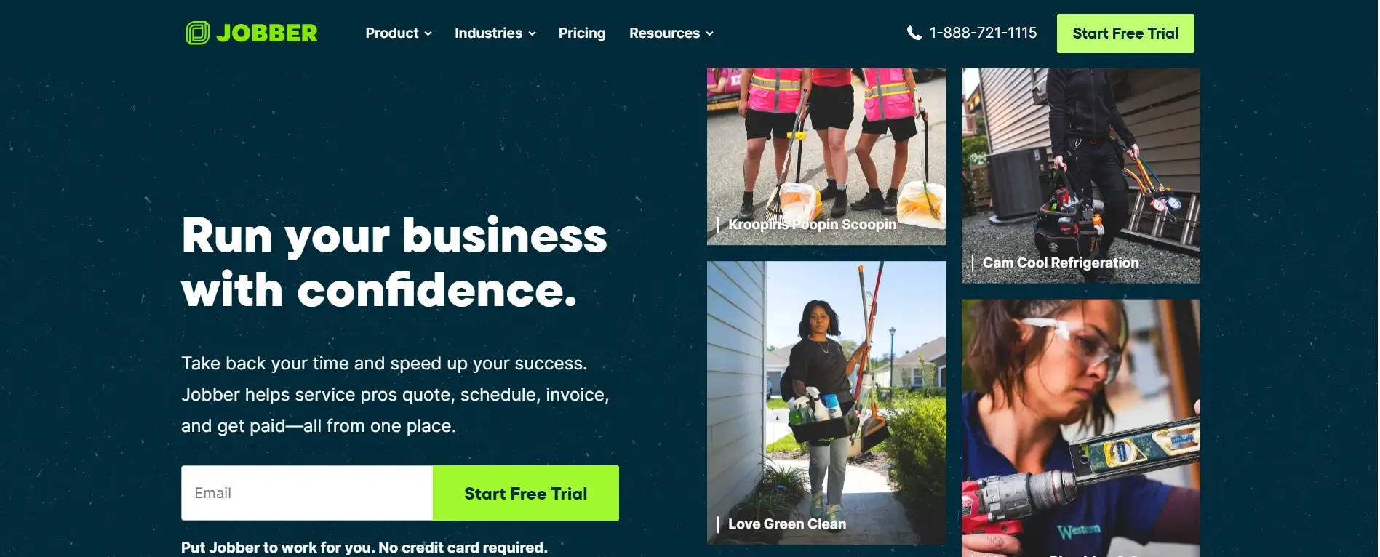
Task: Expand the Resources chevron arrow
Action: click(x=709, y=33)
